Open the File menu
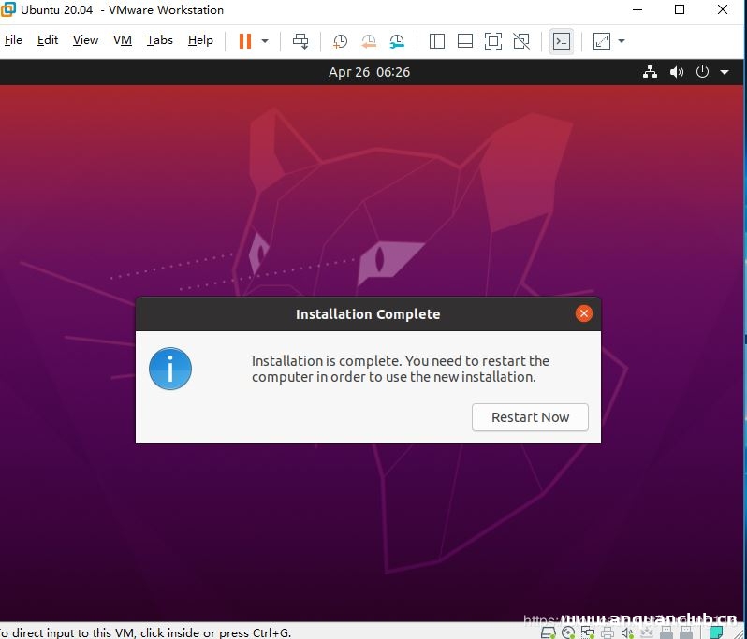 [x=13, y=40]
